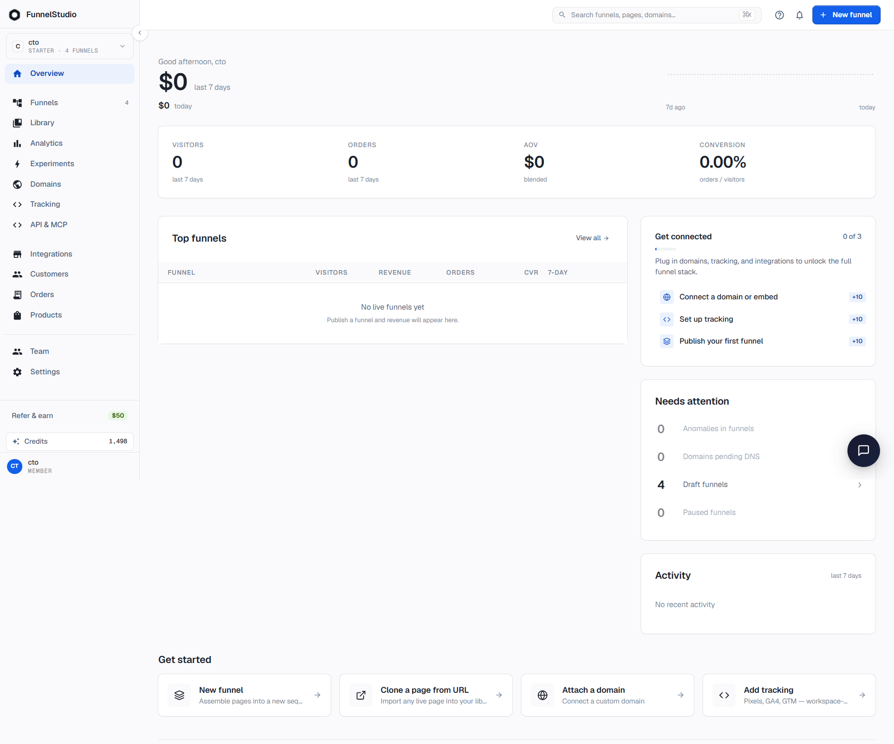This screenshot has width=894, height=744.
Task: Click the Add tracking code icon
Action: (x=724, y=695)
